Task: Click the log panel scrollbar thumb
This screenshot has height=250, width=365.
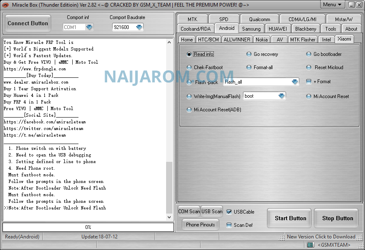Action: pyautogui.click(x=169, y=188)
